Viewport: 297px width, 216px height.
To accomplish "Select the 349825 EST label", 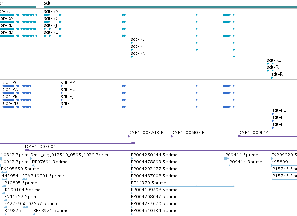I will tap(13, 211).
